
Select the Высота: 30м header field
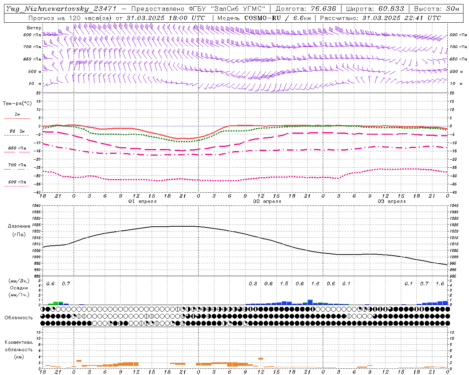click(x=436, y=9)
